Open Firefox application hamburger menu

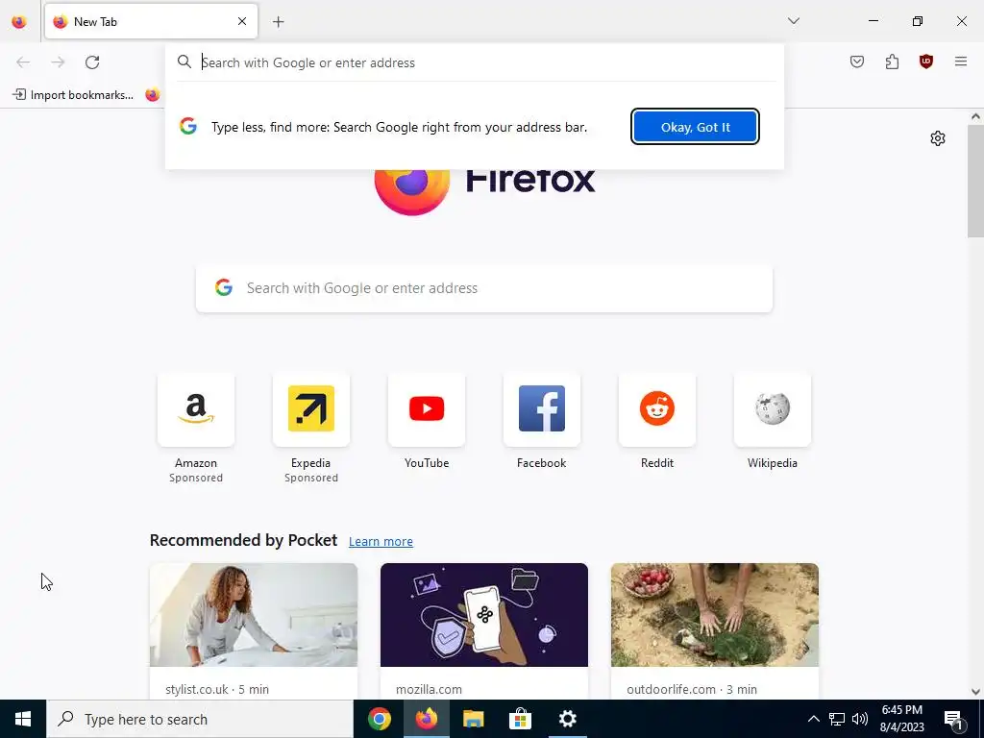[x=961, y=61]
